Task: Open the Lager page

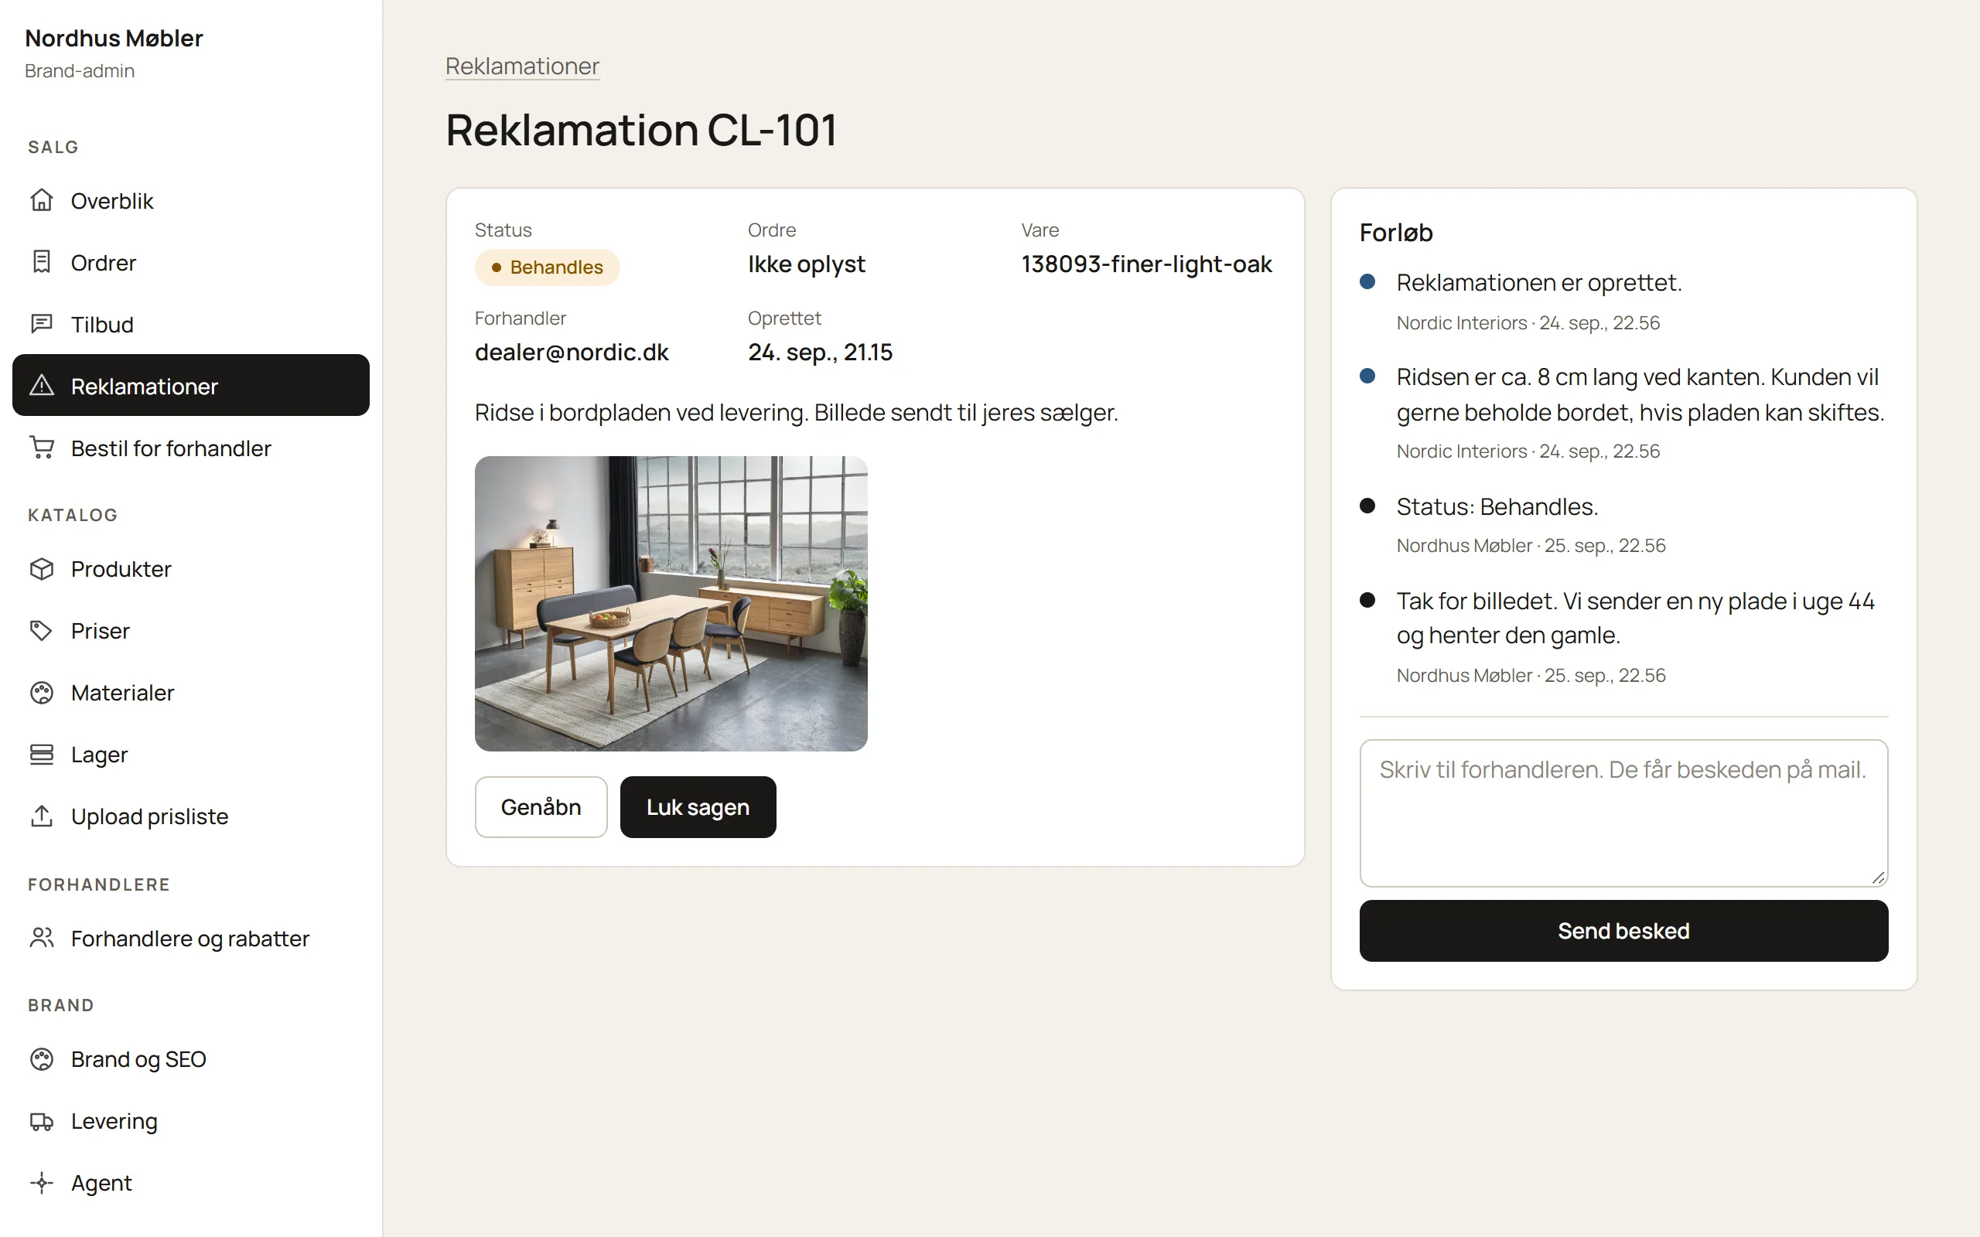Action: point(190,754)
